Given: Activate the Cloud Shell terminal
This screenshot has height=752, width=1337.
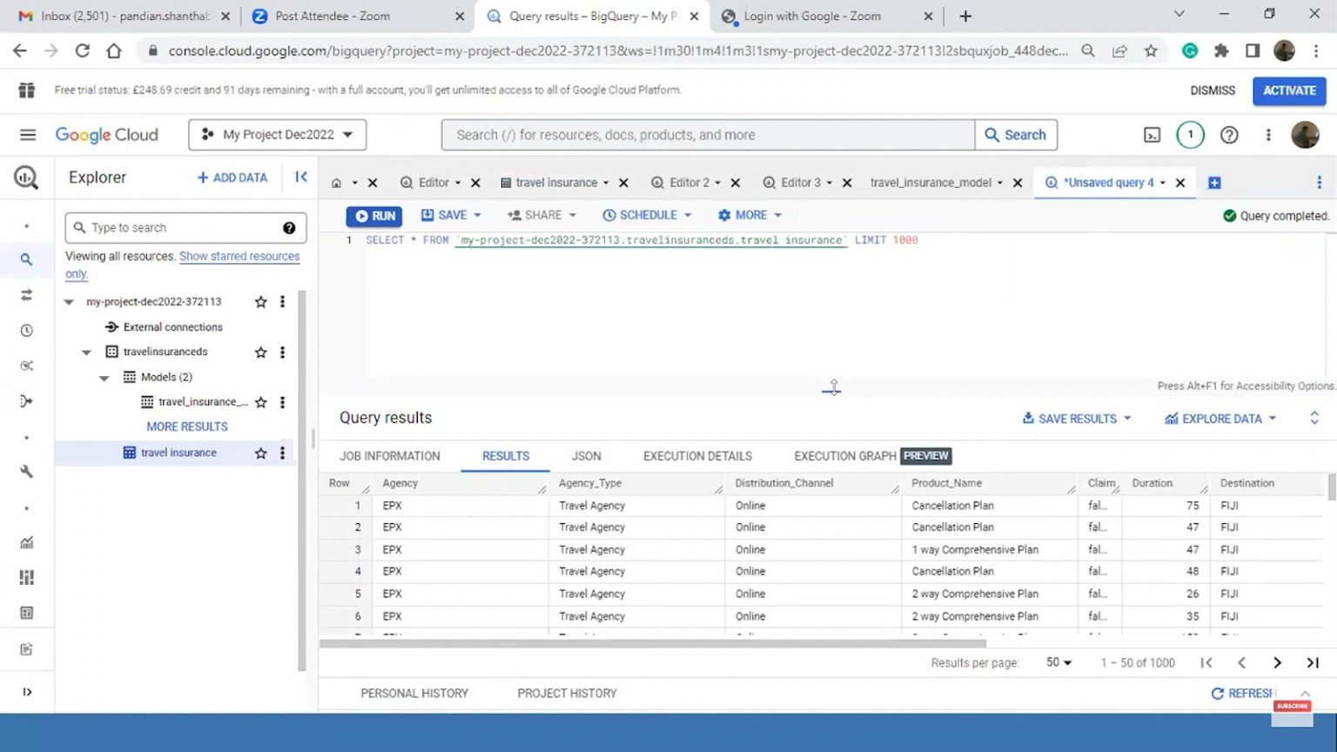Looking at the screenshot, I should [1152, 134].
